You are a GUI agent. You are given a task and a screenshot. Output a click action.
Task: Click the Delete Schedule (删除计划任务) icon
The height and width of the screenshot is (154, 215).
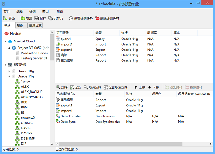(97, 18)
